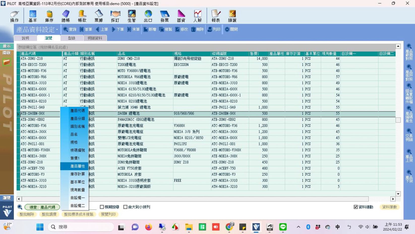This screenshot has width=415, height=234.
Task: Click the 預覽列印 print preview button
Action: [108, 214]
